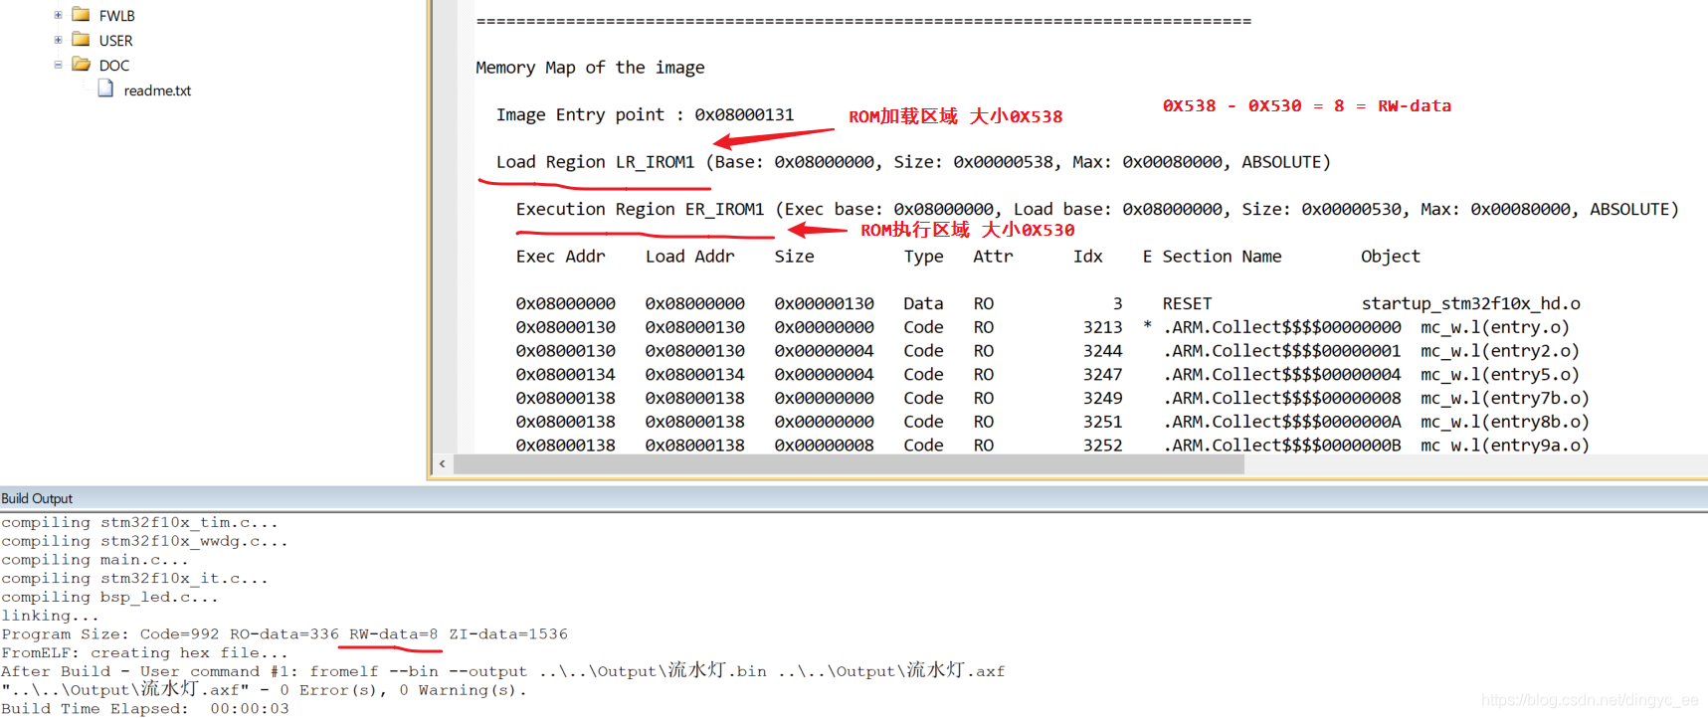1708x718 pixels.
Task: Click 'startup_stm32f10x_hd.o' object entry
Action: [1470, 303]
